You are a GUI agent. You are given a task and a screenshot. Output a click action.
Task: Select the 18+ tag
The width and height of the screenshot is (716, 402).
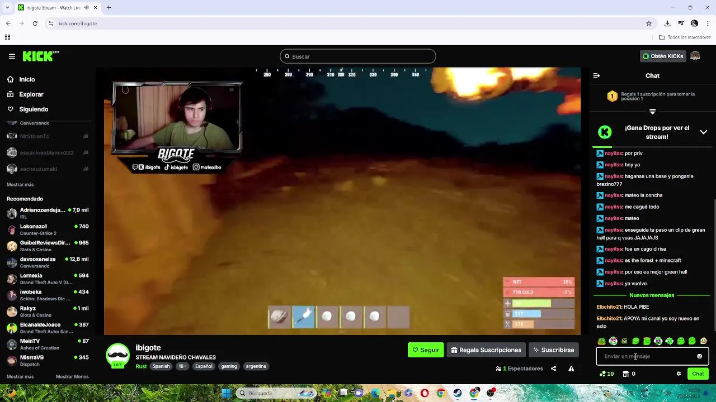point(182,366)
